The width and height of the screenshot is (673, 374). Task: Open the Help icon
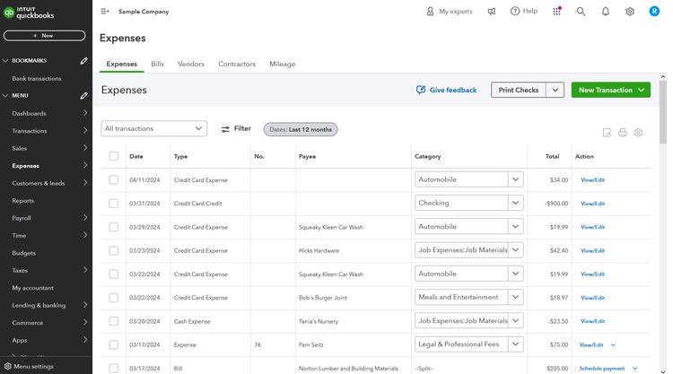(x=524, y=11)
